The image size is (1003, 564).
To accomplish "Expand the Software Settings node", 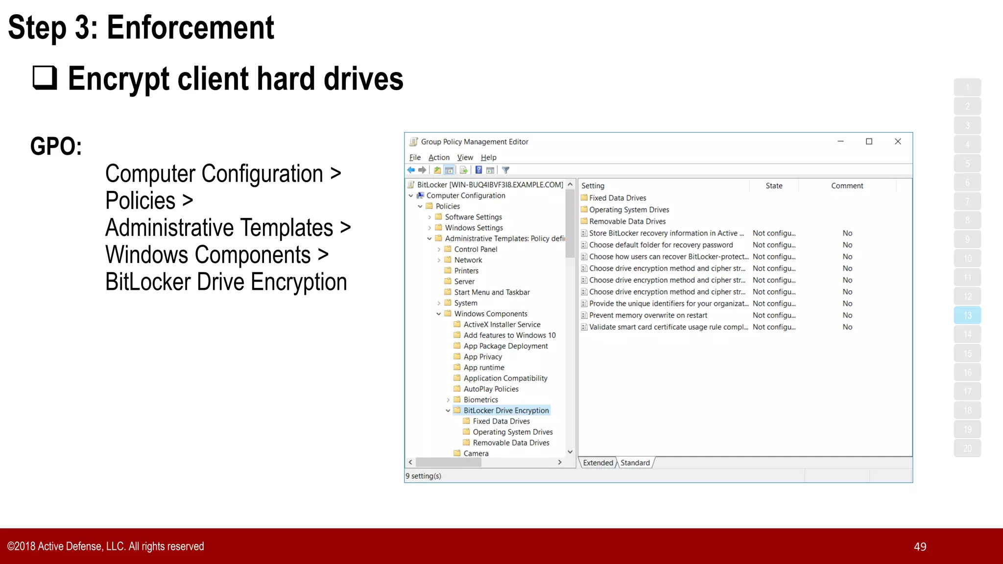I will point(430,217).
